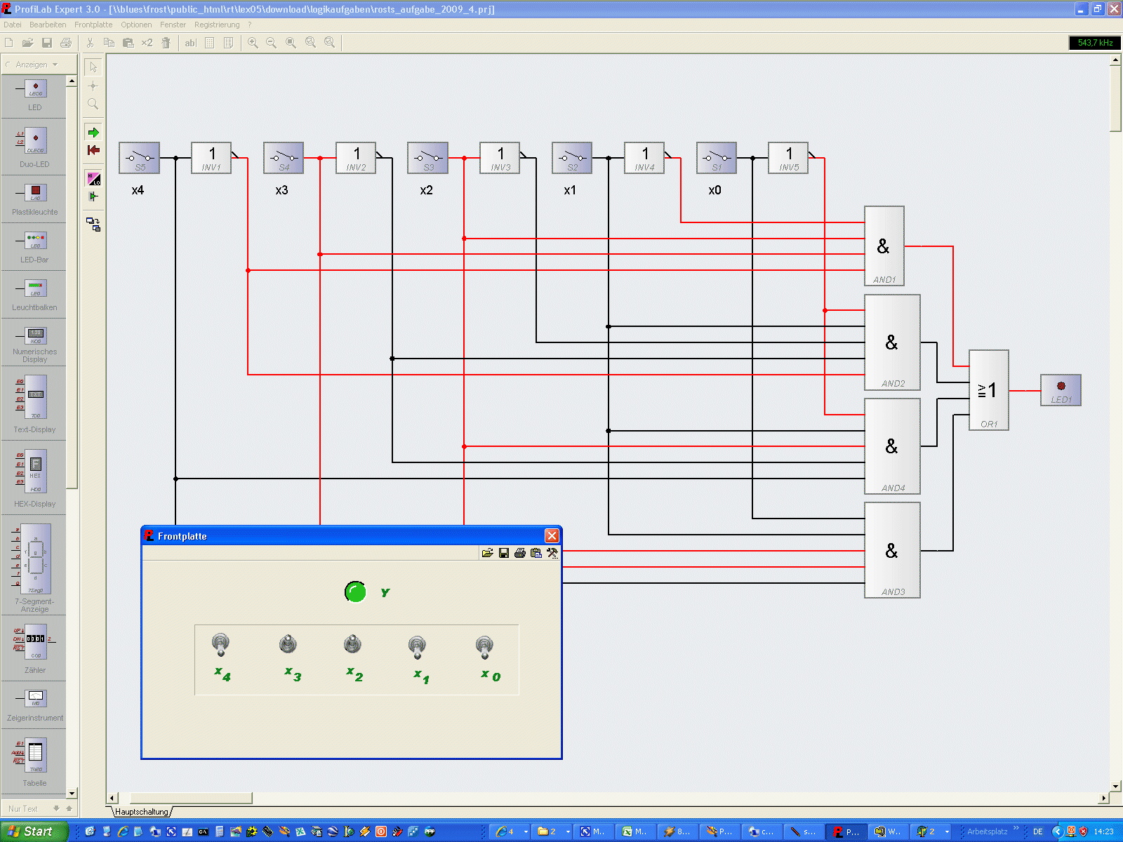Image resolution: width=1123 pixels, height=842 pixels.
Task: Open the Fenster menu
Action: pyautogui.click(x=173, y=25)
